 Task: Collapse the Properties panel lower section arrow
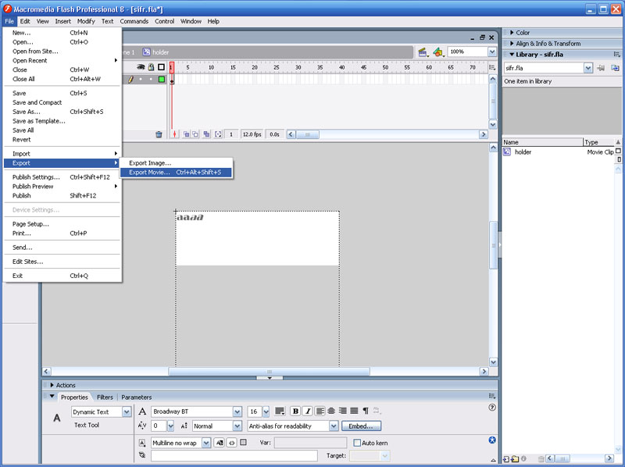(x=493, y=460)
